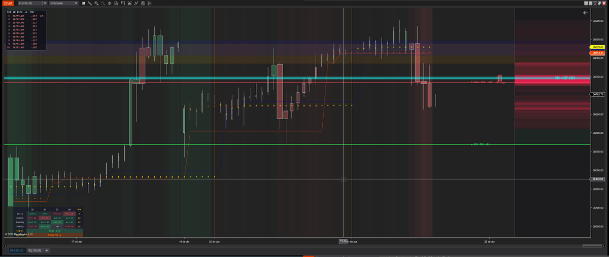This screenshot has height=257, width=609.
Task: Click the second gray link square button
Action: click(591, 3)
